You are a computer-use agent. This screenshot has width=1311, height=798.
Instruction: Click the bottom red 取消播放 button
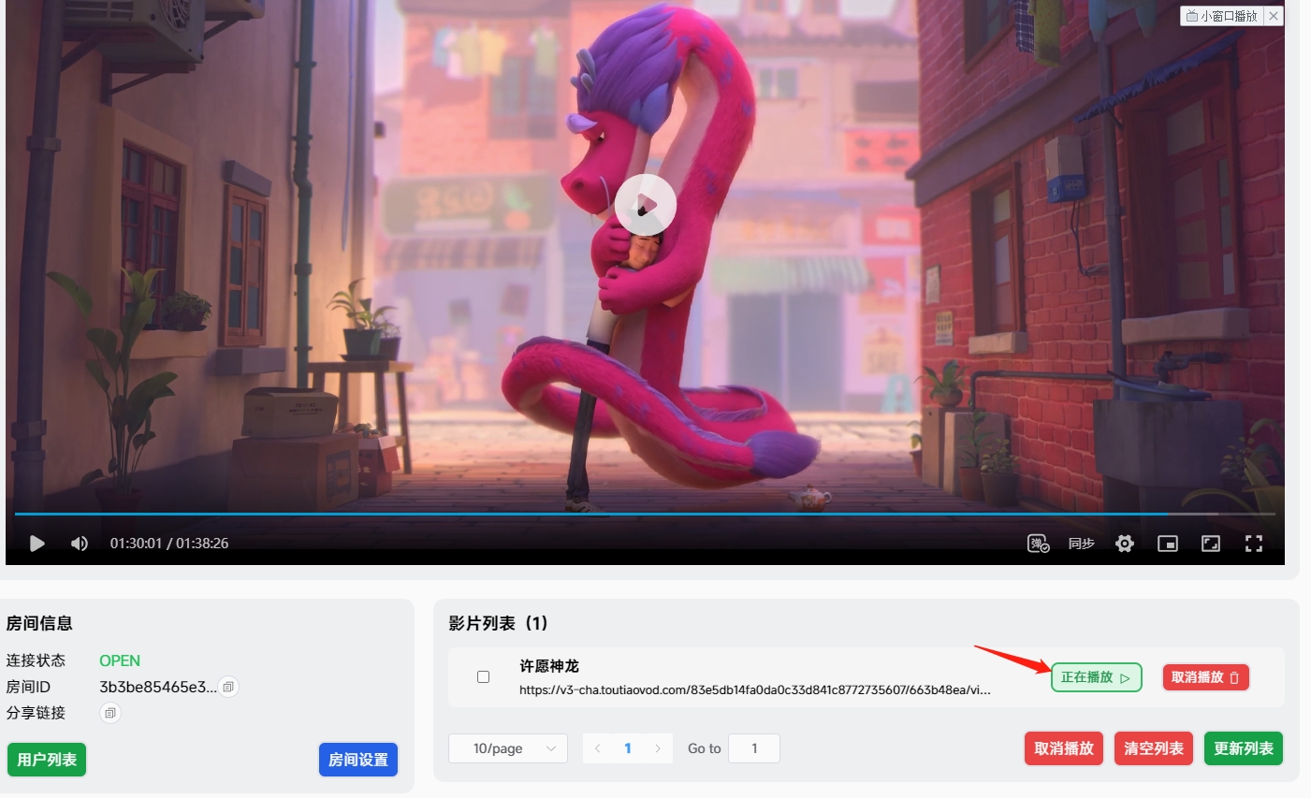[1064, 748]
